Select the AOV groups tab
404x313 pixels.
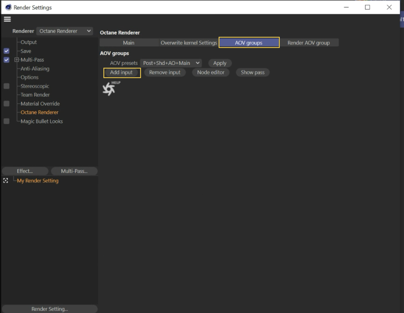[249, 43]
